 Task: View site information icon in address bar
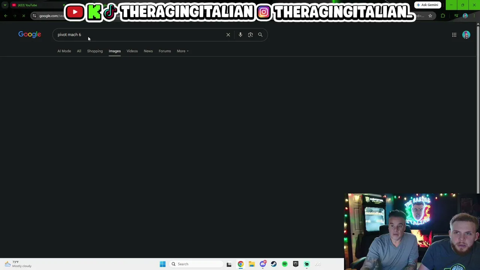pyautogui.click(x=34, y=16)
